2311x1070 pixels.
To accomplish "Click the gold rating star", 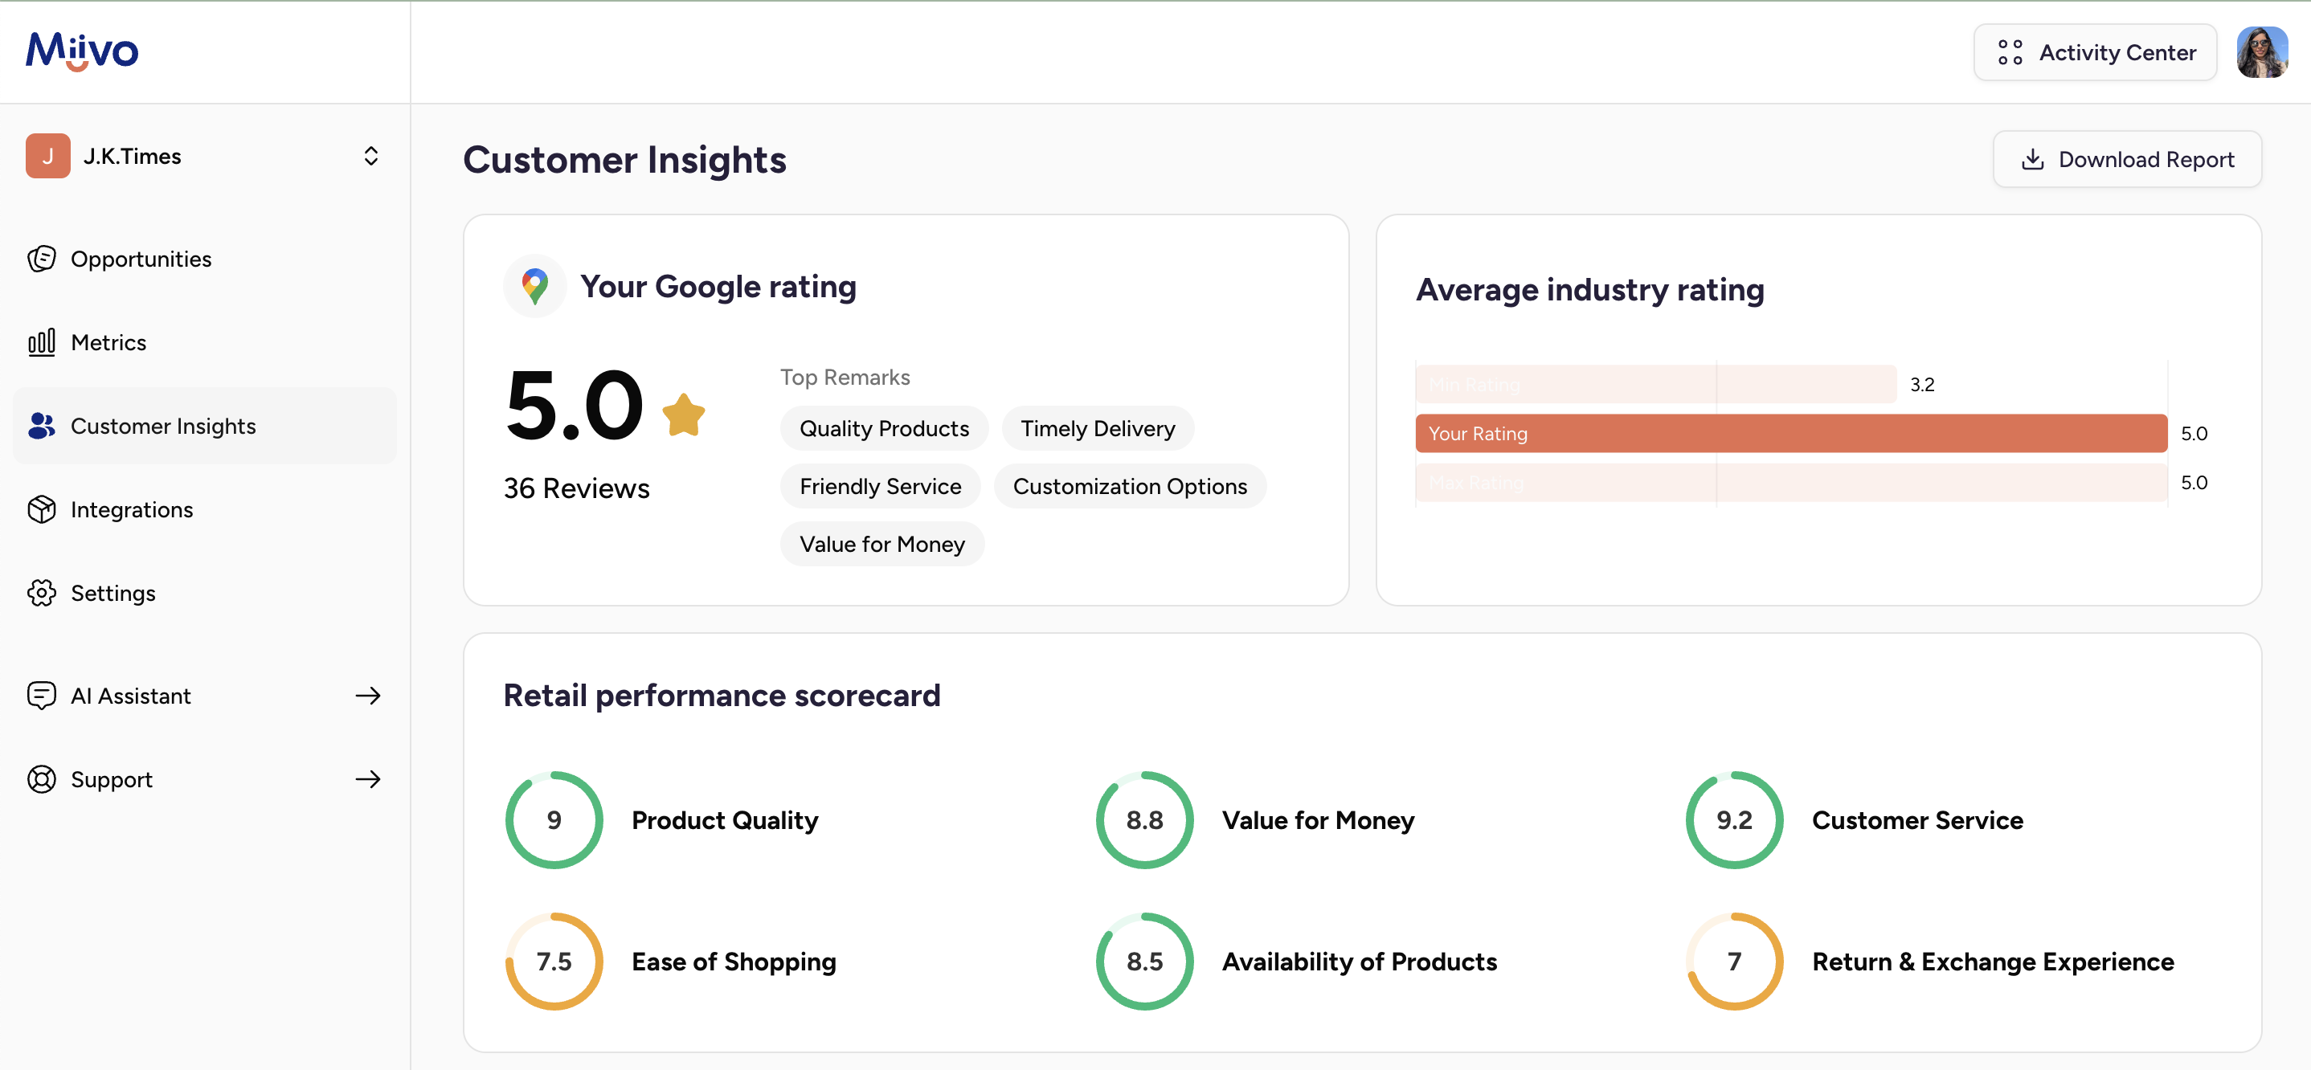I will click(684, 416).
